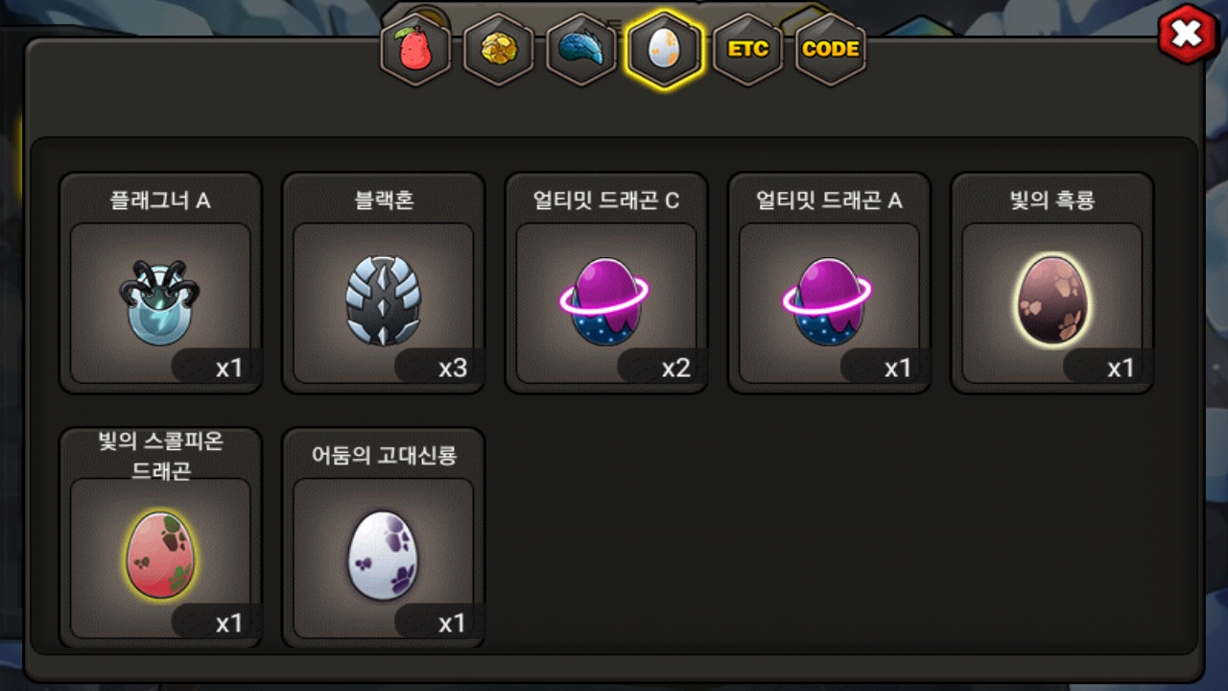Viewport: 1228px width, 691px height.
Task: Click the 플래그너 A name label
Action: click(x=160, y=201)
